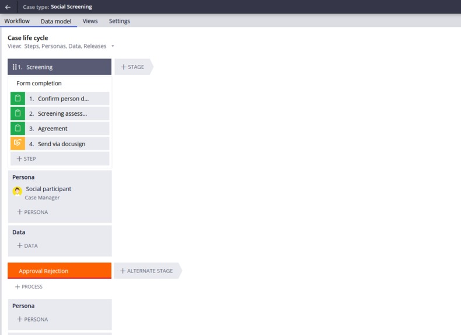
Task: Select the Screening assess... step
Action: [x=60, y=113]
